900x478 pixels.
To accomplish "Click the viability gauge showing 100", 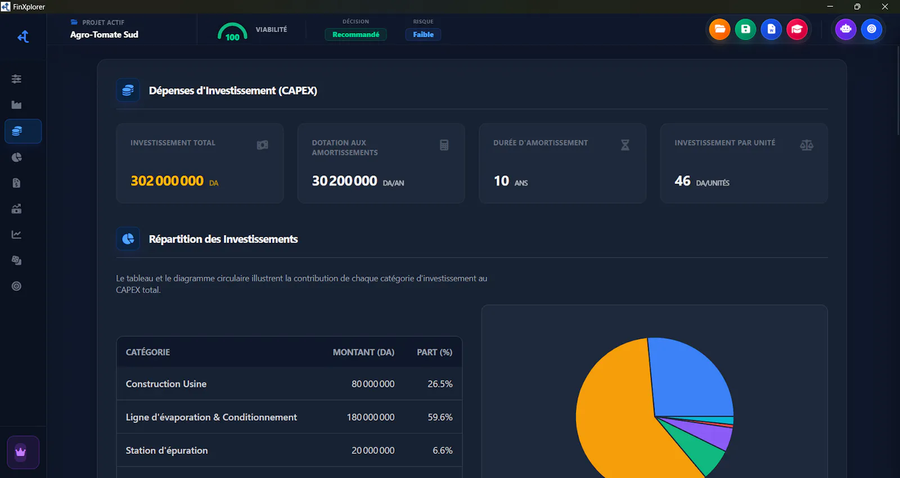I will pyautogui.click(x=232, y=32).
